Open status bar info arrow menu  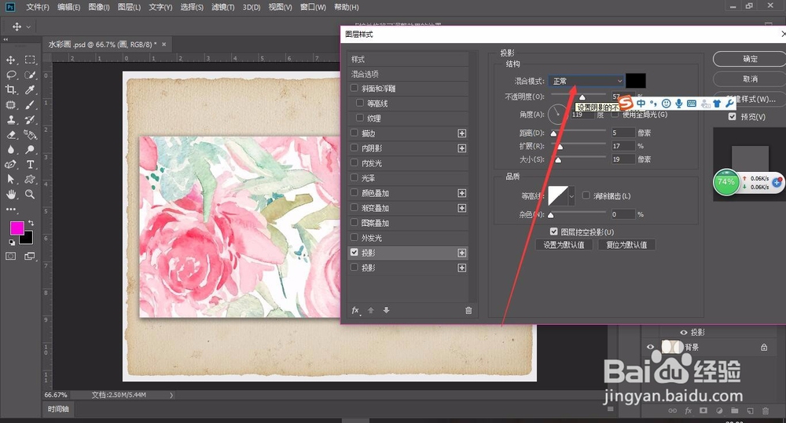click(171, 395)
